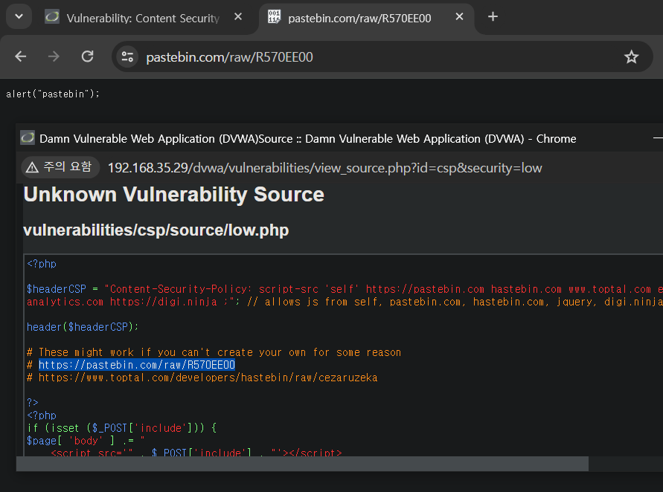Click the pastebin tab favicon

coord(274,17)
